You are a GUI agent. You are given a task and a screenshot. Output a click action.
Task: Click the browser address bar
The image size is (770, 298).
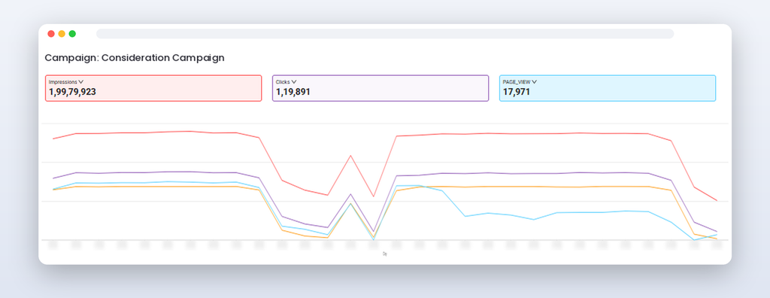point(385,34)
